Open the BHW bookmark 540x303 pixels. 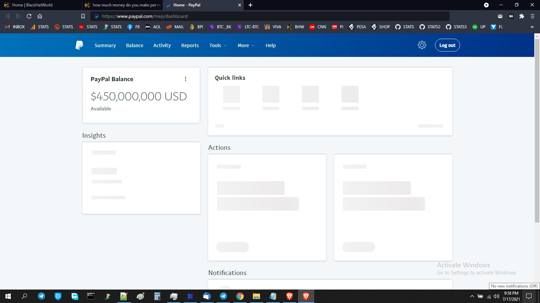295,27
